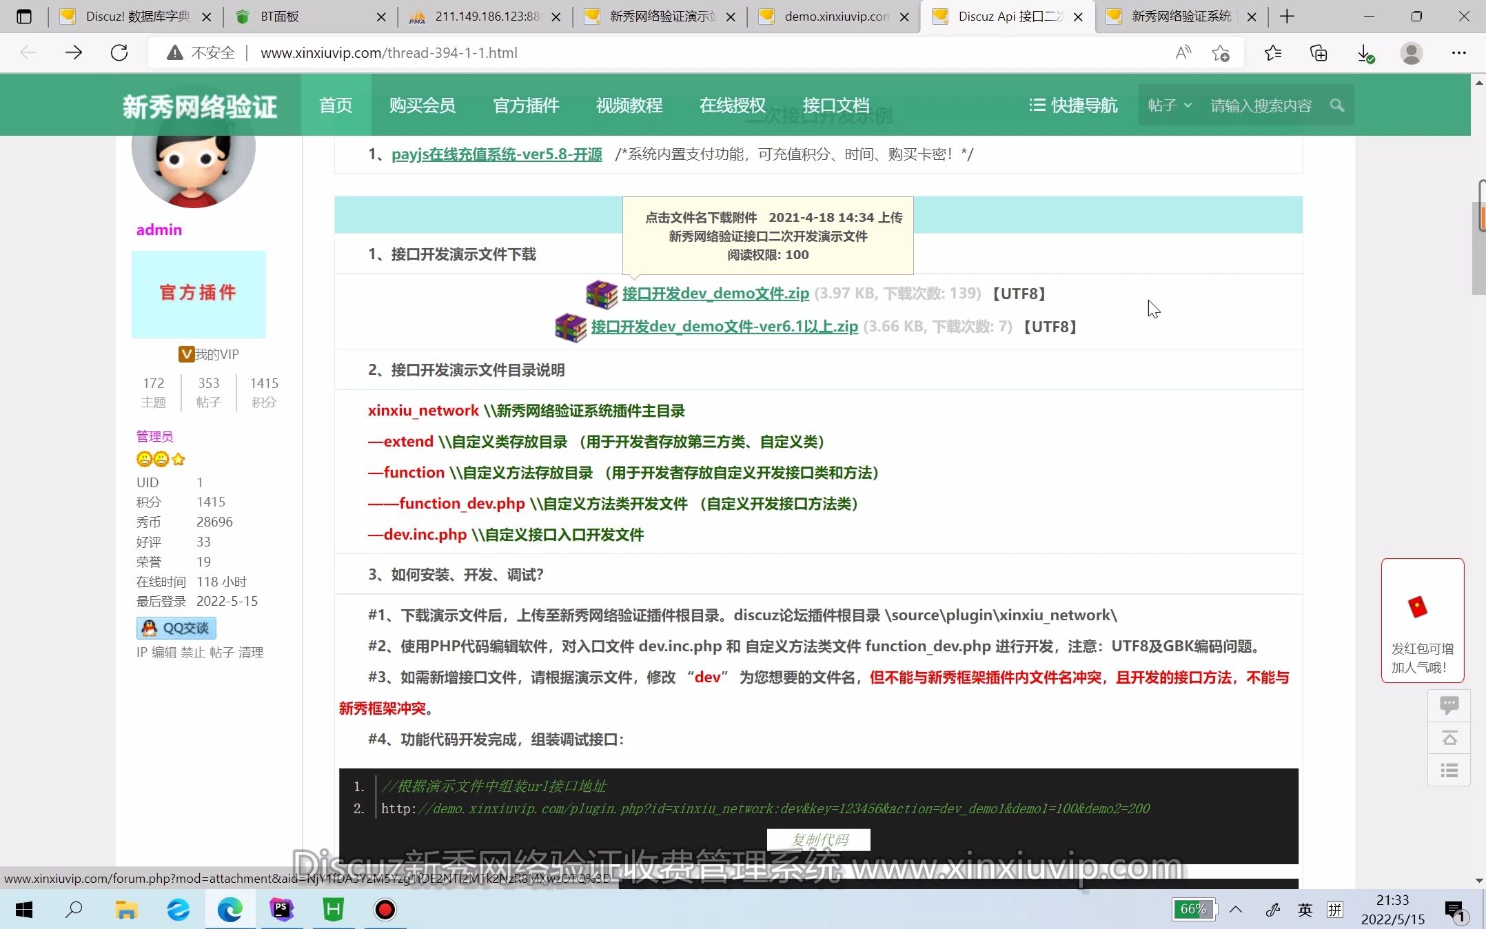Screen dimensions: 1486x929
Task: Click the 新秀网络验证 site logo
Action: click(x=200, y=107)
